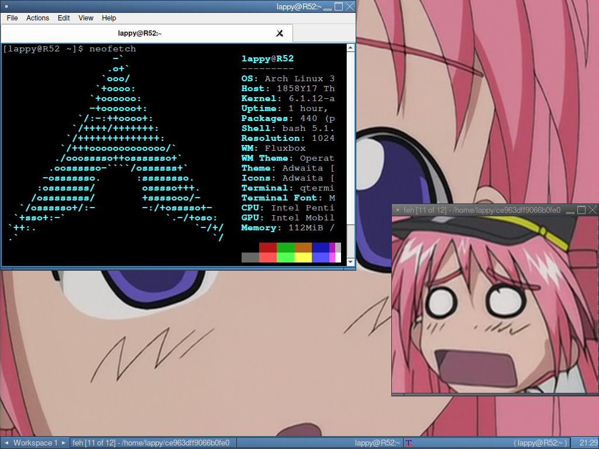The height and width of the screenshot is (449, 599).
Task: Click the 'GPU: Intel Mobil' line
Action: [x=288, y=217]
